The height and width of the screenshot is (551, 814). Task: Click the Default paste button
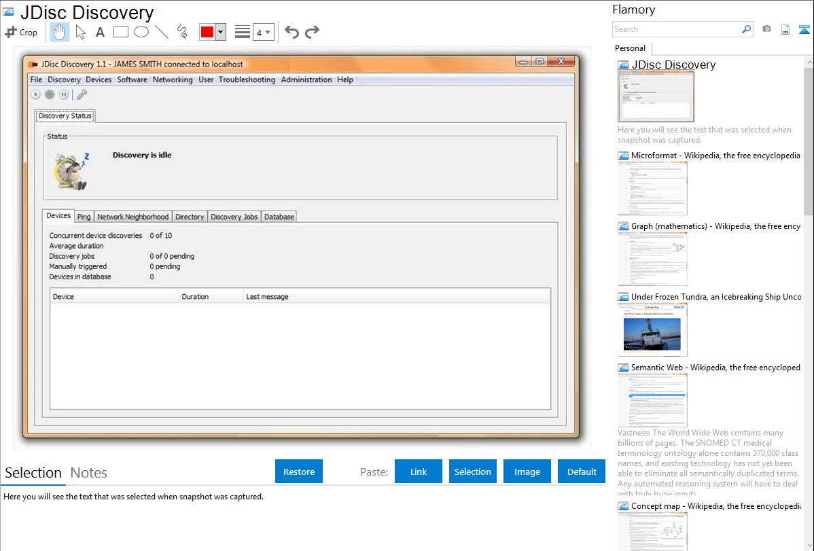pos(582,472)
